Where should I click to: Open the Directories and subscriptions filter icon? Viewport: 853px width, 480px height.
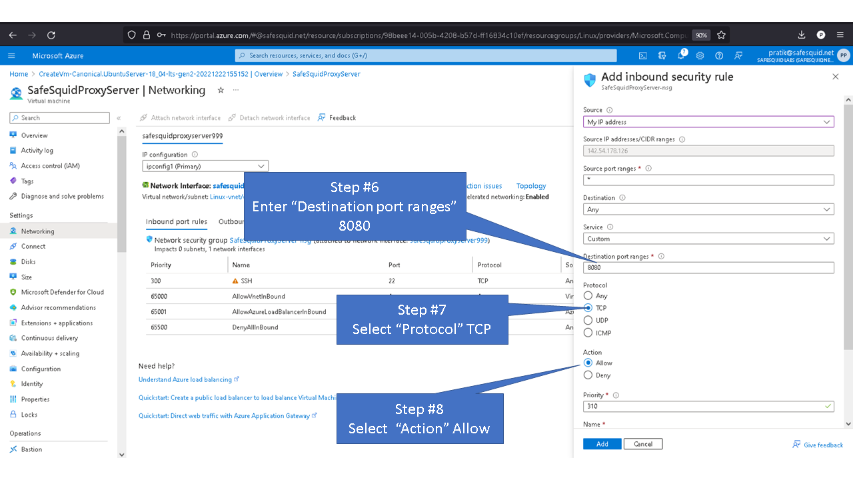pos(662,56)
